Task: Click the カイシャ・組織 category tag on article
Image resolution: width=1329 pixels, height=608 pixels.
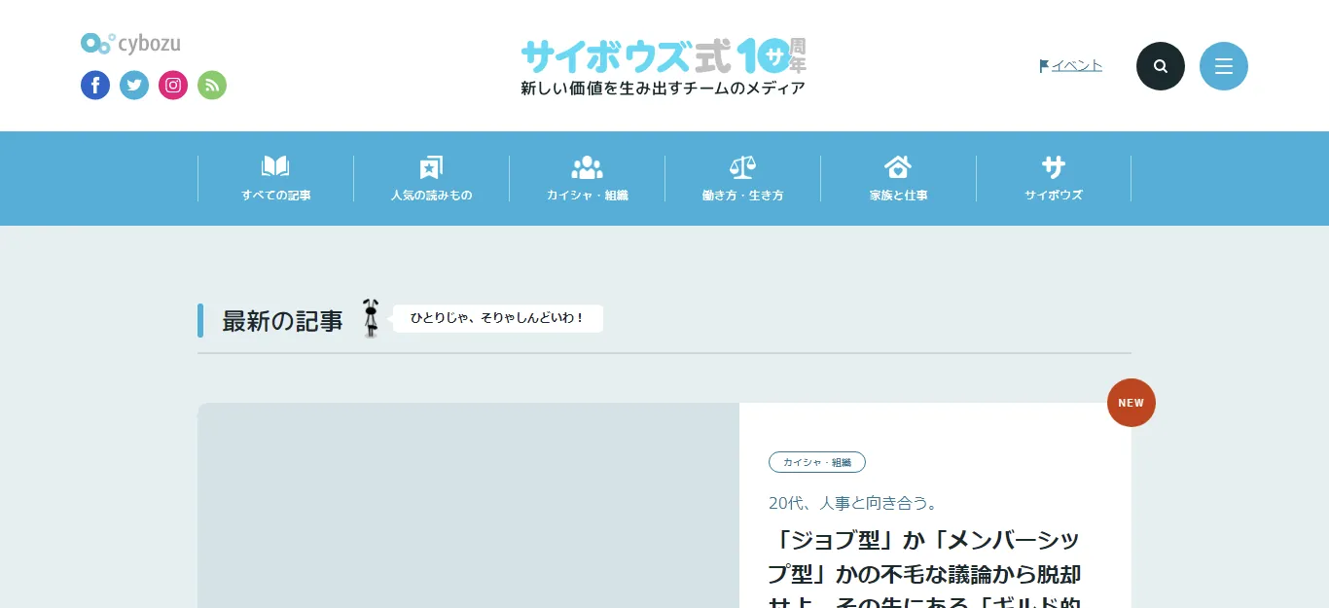Action: 817,462
